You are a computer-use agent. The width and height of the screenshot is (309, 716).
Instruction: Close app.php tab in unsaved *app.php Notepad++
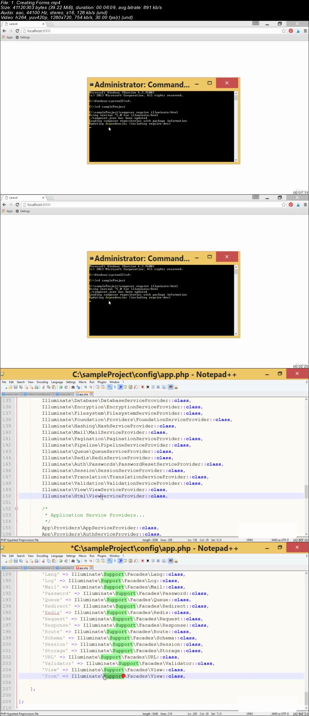[91, 568]
